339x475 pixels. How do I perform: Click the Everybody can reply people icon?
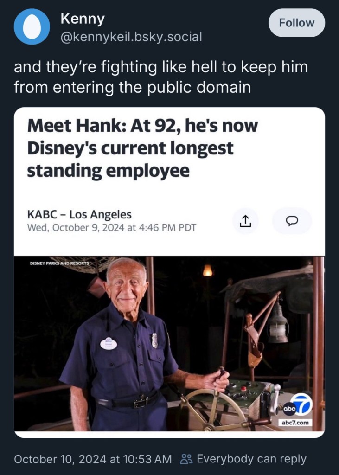tap(186, 459)
